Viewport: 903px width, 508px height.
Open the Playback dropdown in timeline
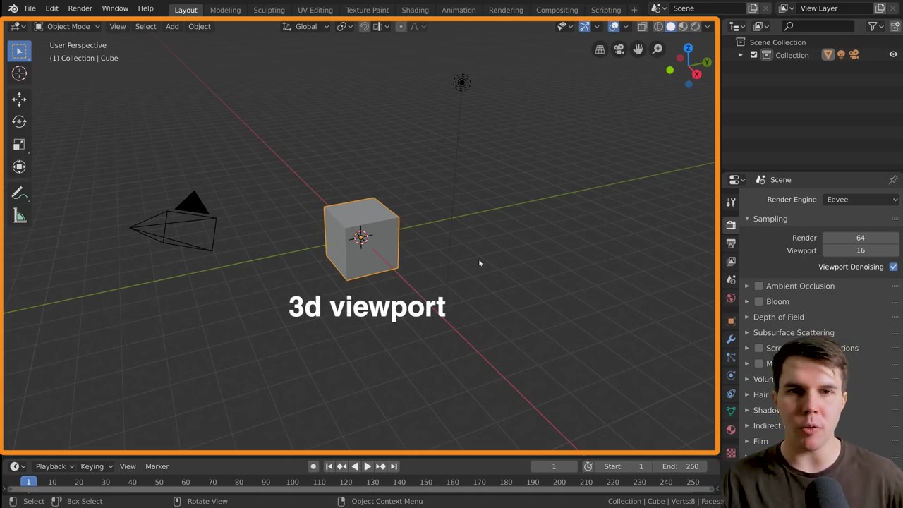[x=54, y=466]
